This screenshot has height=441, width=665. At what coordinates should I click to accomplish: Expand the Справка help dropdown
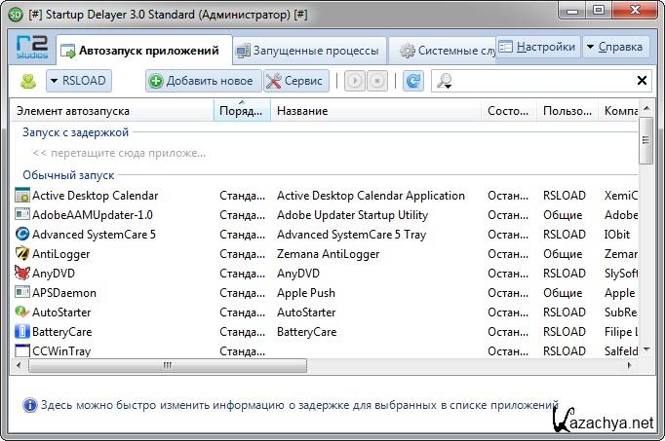pyautogui.click(x=614, y=47)
